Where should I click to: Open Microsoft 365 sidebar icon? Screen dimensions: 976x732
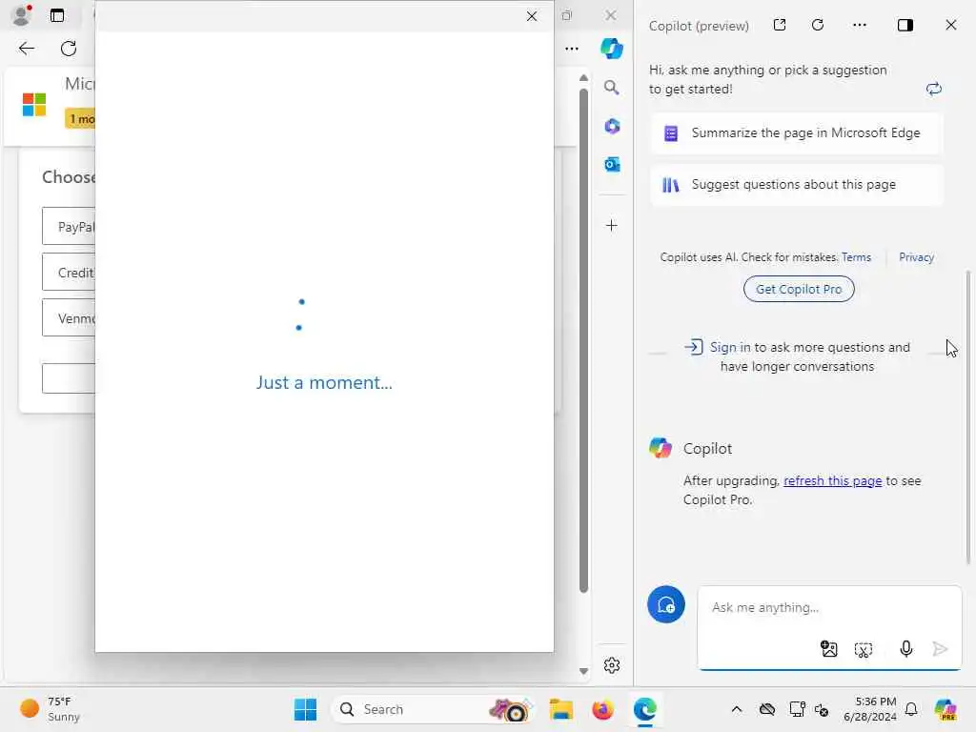[x=612, y=127]
